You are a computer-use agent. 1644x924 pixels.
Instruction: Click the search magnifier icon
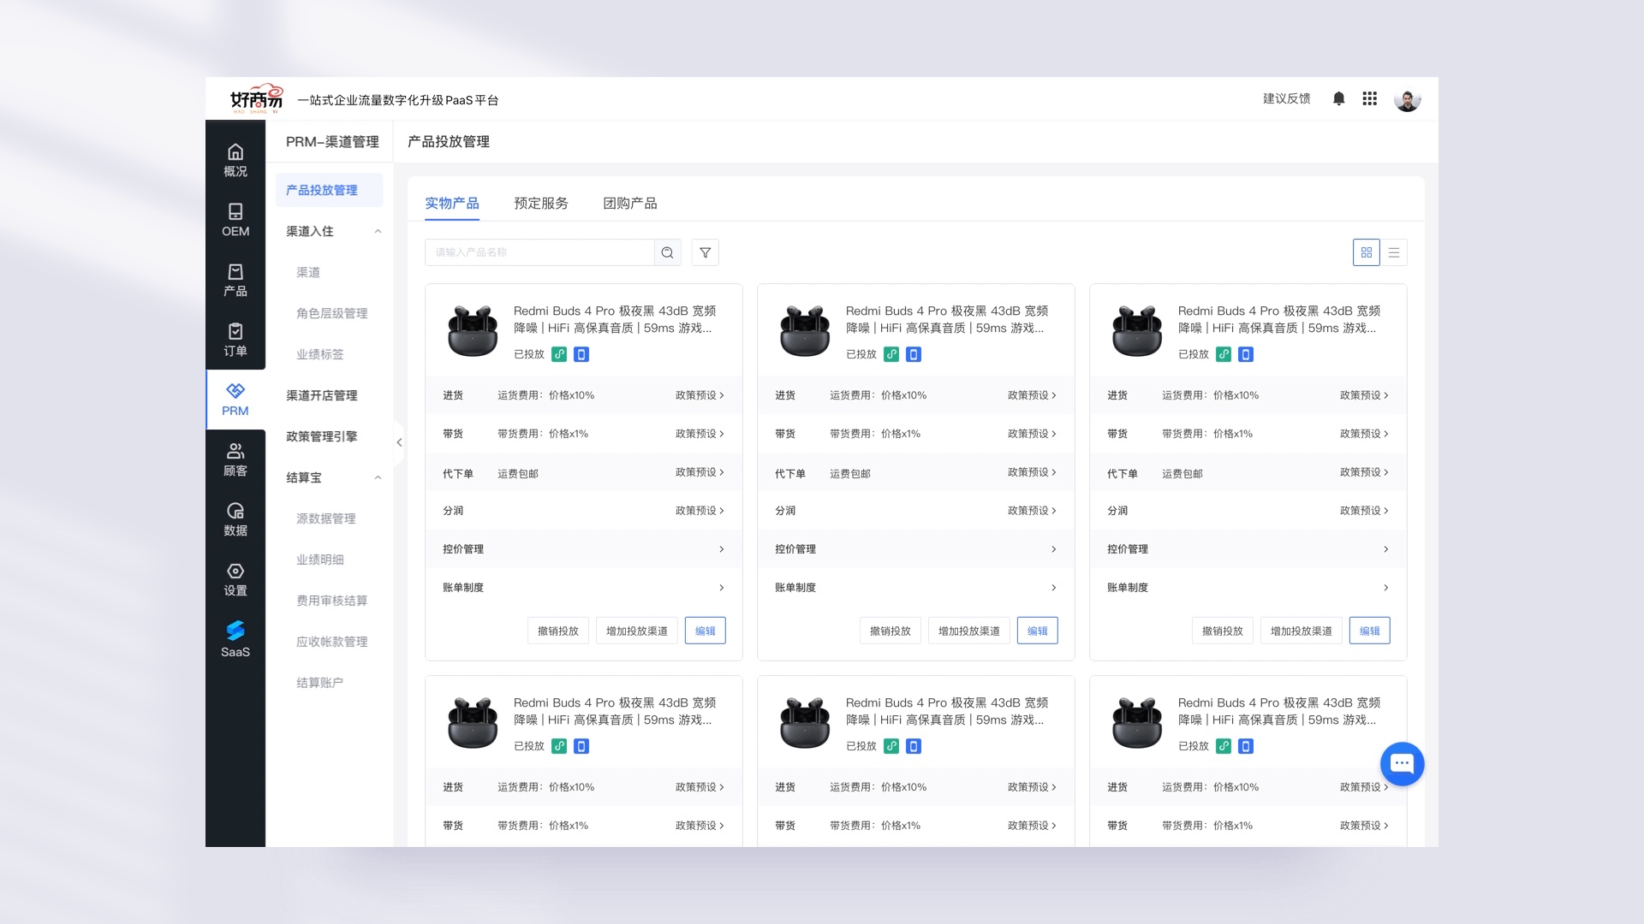pos(667,252)
